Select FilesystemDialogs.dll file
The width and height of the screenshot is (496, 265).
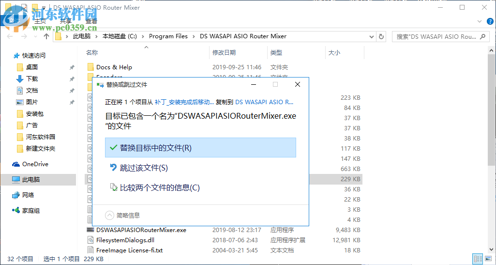[125, 240]
